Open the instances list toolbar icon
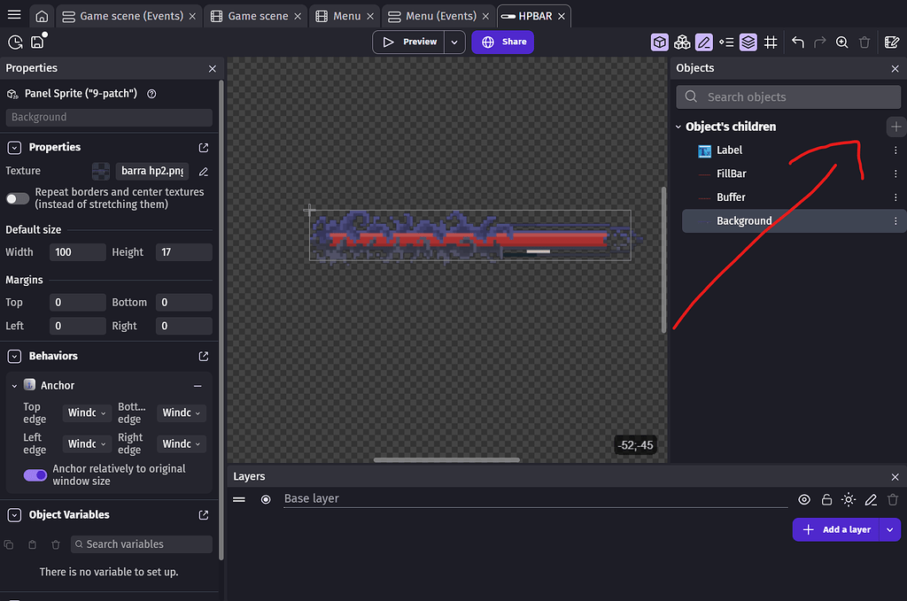The image size is (907, 601). tap(726, 42)
